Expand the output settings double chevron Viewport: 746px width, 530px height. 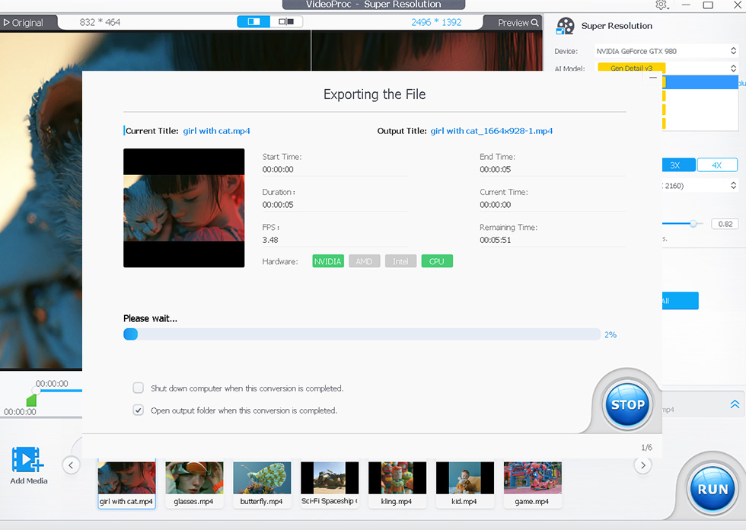pyautogui.click(x=735, y=404)
